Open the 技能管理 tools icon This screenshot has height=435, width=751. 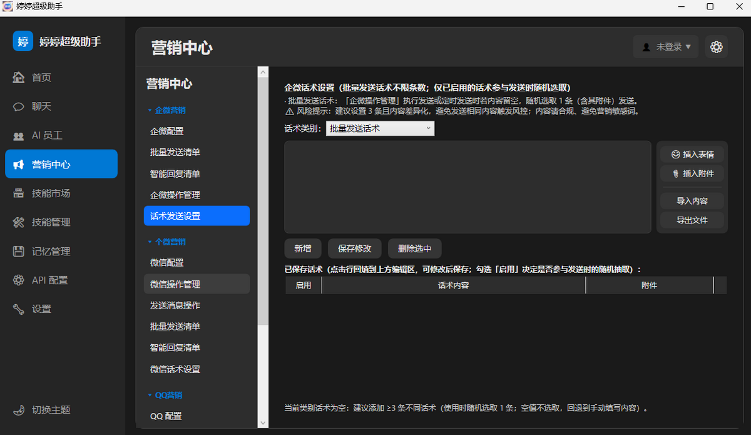click(19, 222)
